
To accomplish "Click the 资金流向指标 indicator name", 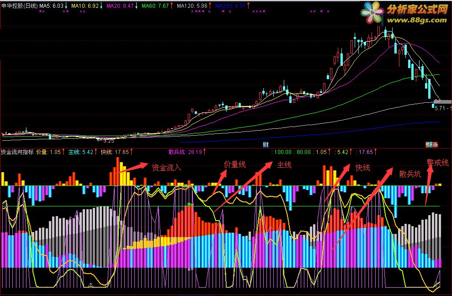I will click(17, 152).
